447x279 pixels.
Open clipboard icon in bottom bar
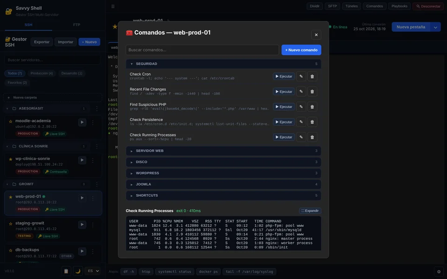[x=66, y=271]
